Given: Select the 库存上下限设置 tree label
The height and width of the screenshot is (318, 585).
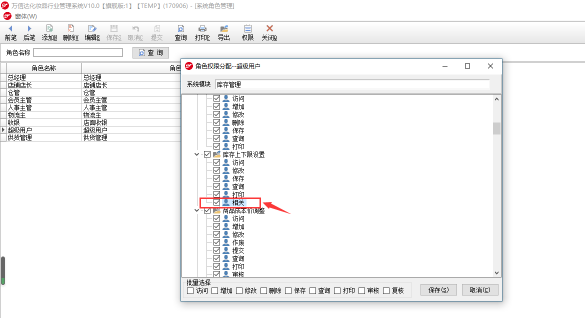Looking at the screenshot, I should [x=243, y=154].
